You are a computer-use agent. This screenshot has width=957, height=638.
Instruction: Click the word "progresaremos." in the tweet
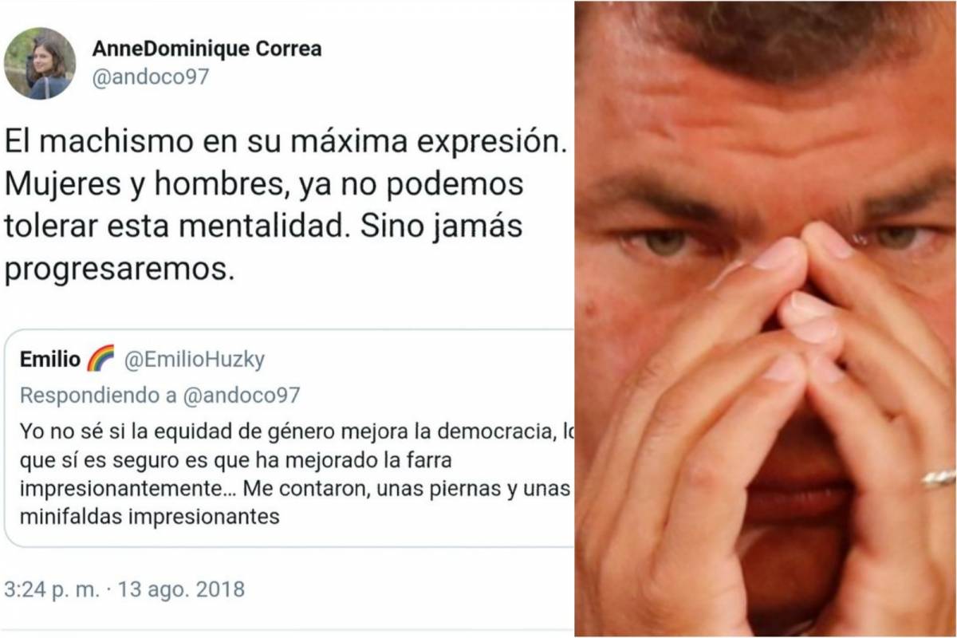click(x=120, y=270)
